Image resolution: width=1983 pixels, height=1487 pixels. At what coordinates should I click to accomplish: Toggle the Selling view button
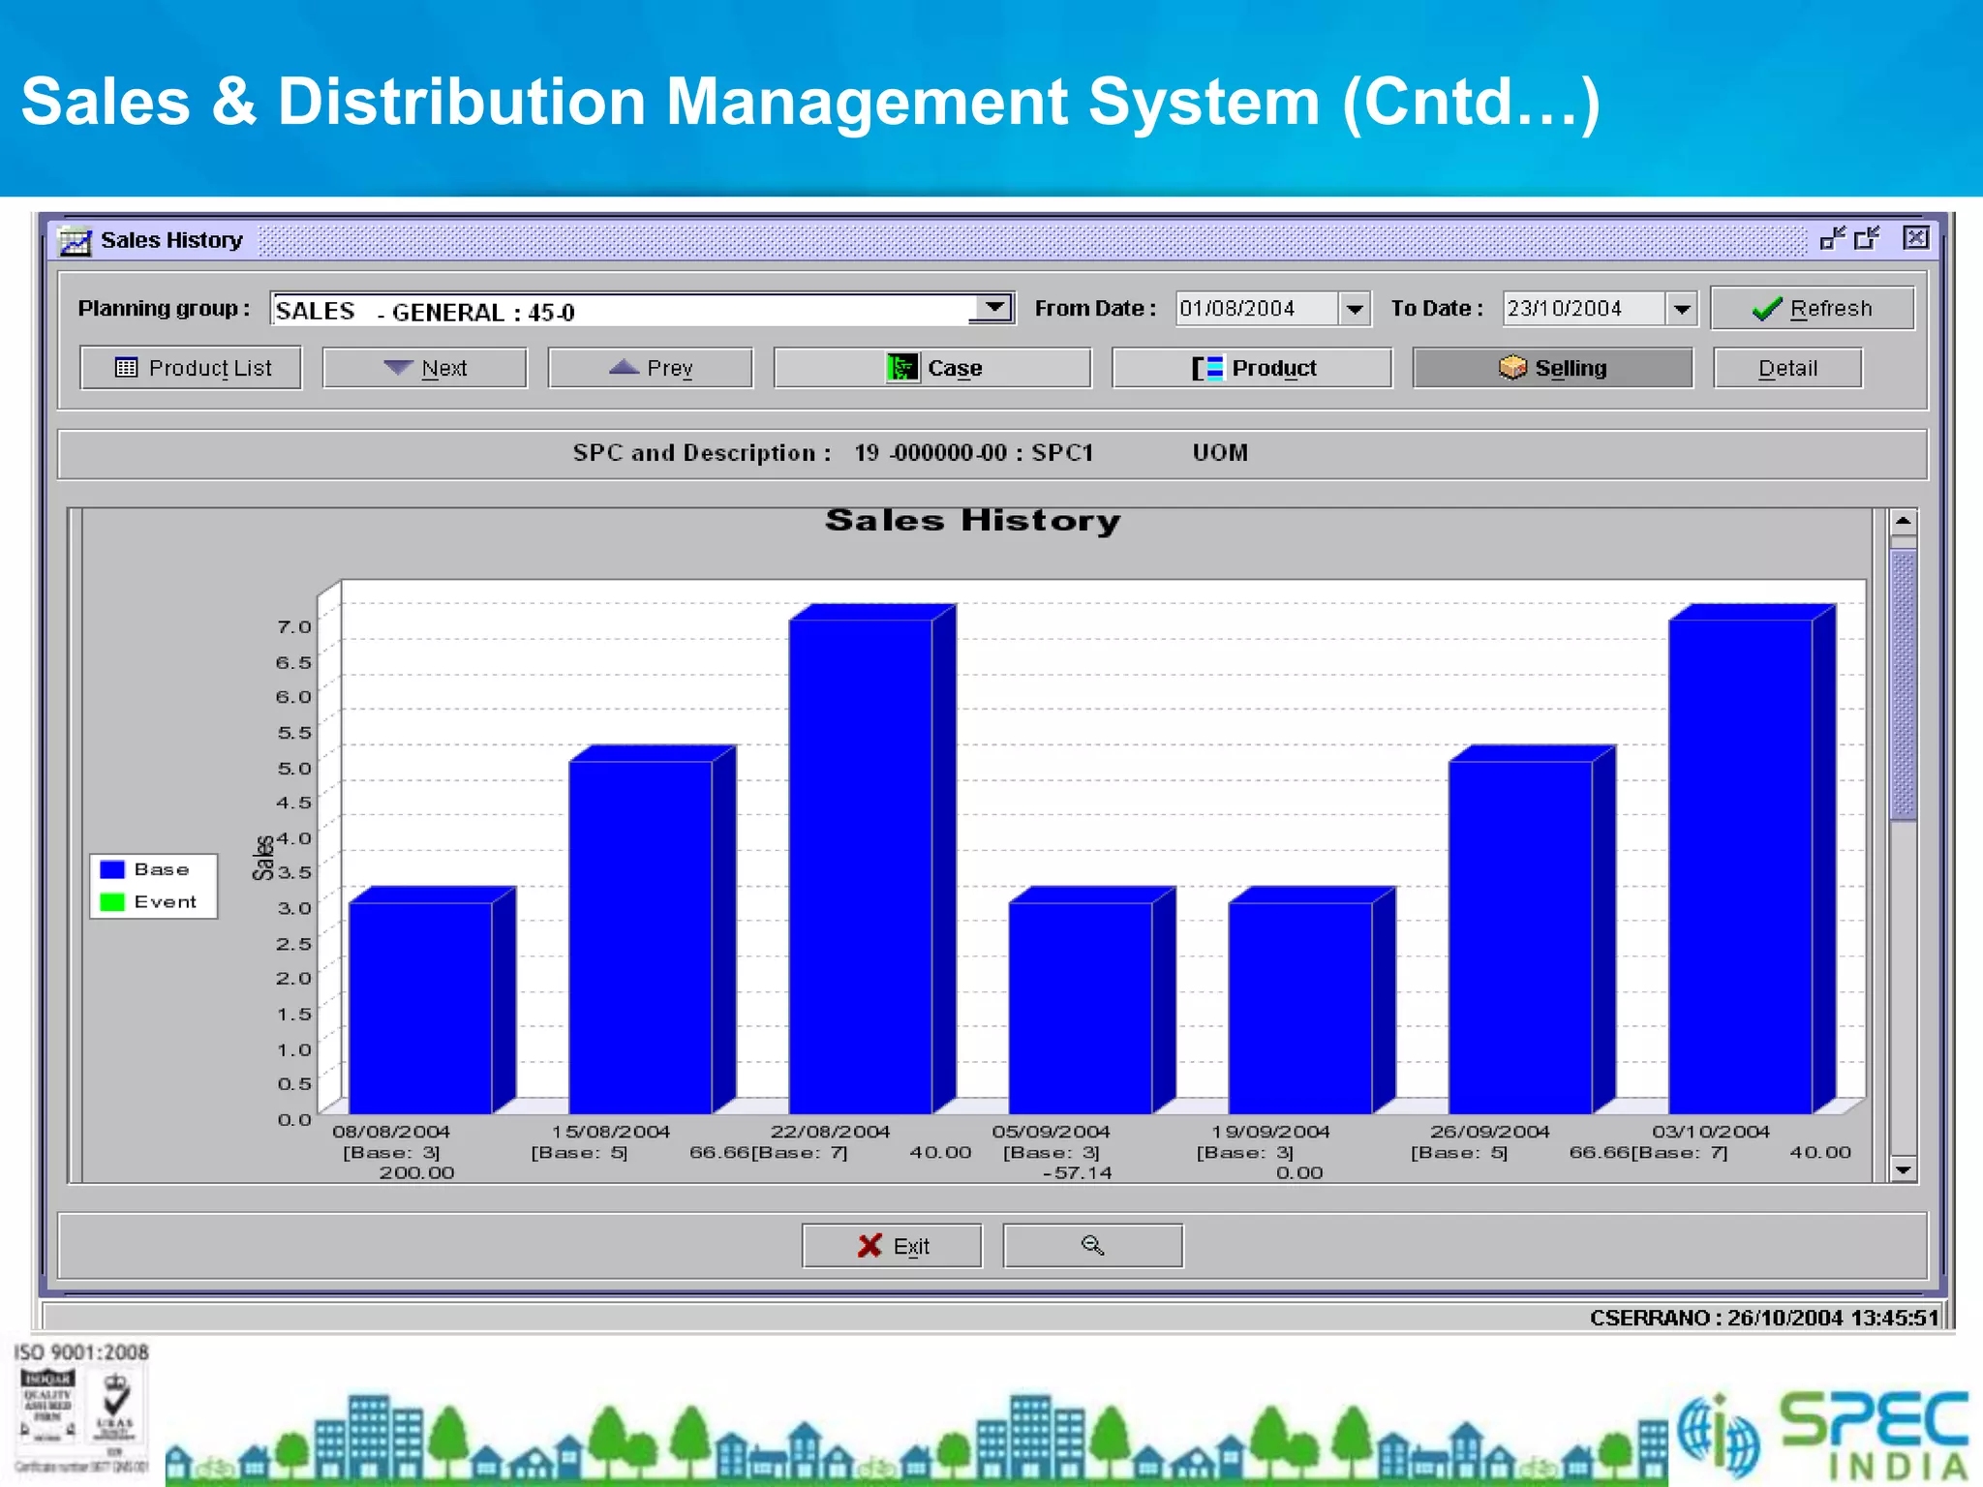pyautogui.click(x=1552, y=368)
